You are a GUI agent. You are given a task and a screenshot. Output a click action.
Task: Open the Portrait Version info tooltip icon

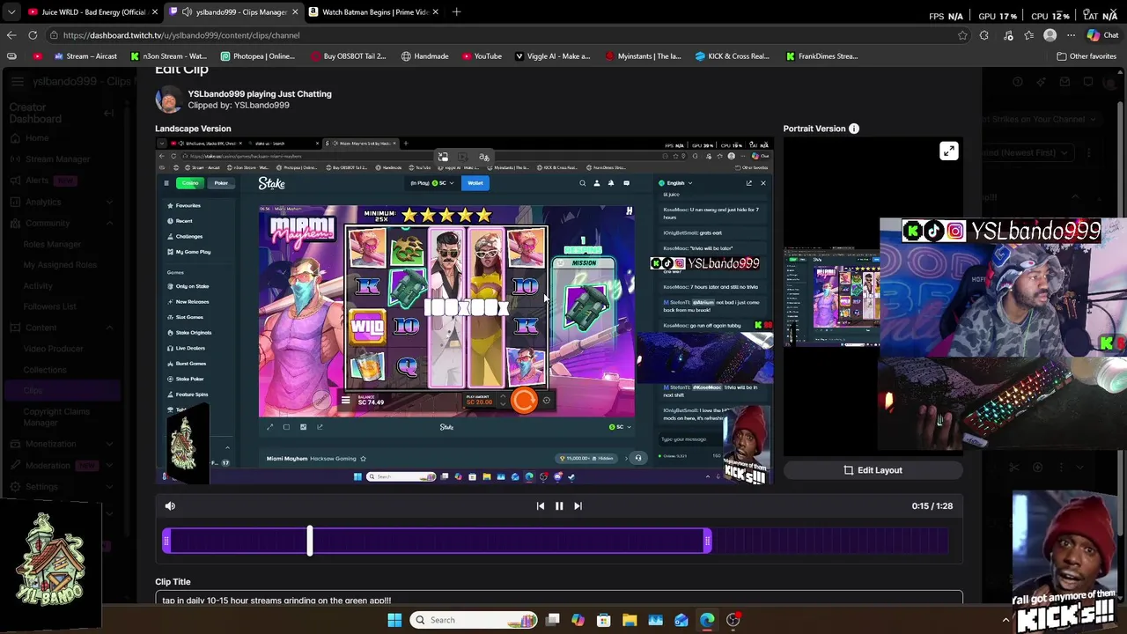point(853,129)
